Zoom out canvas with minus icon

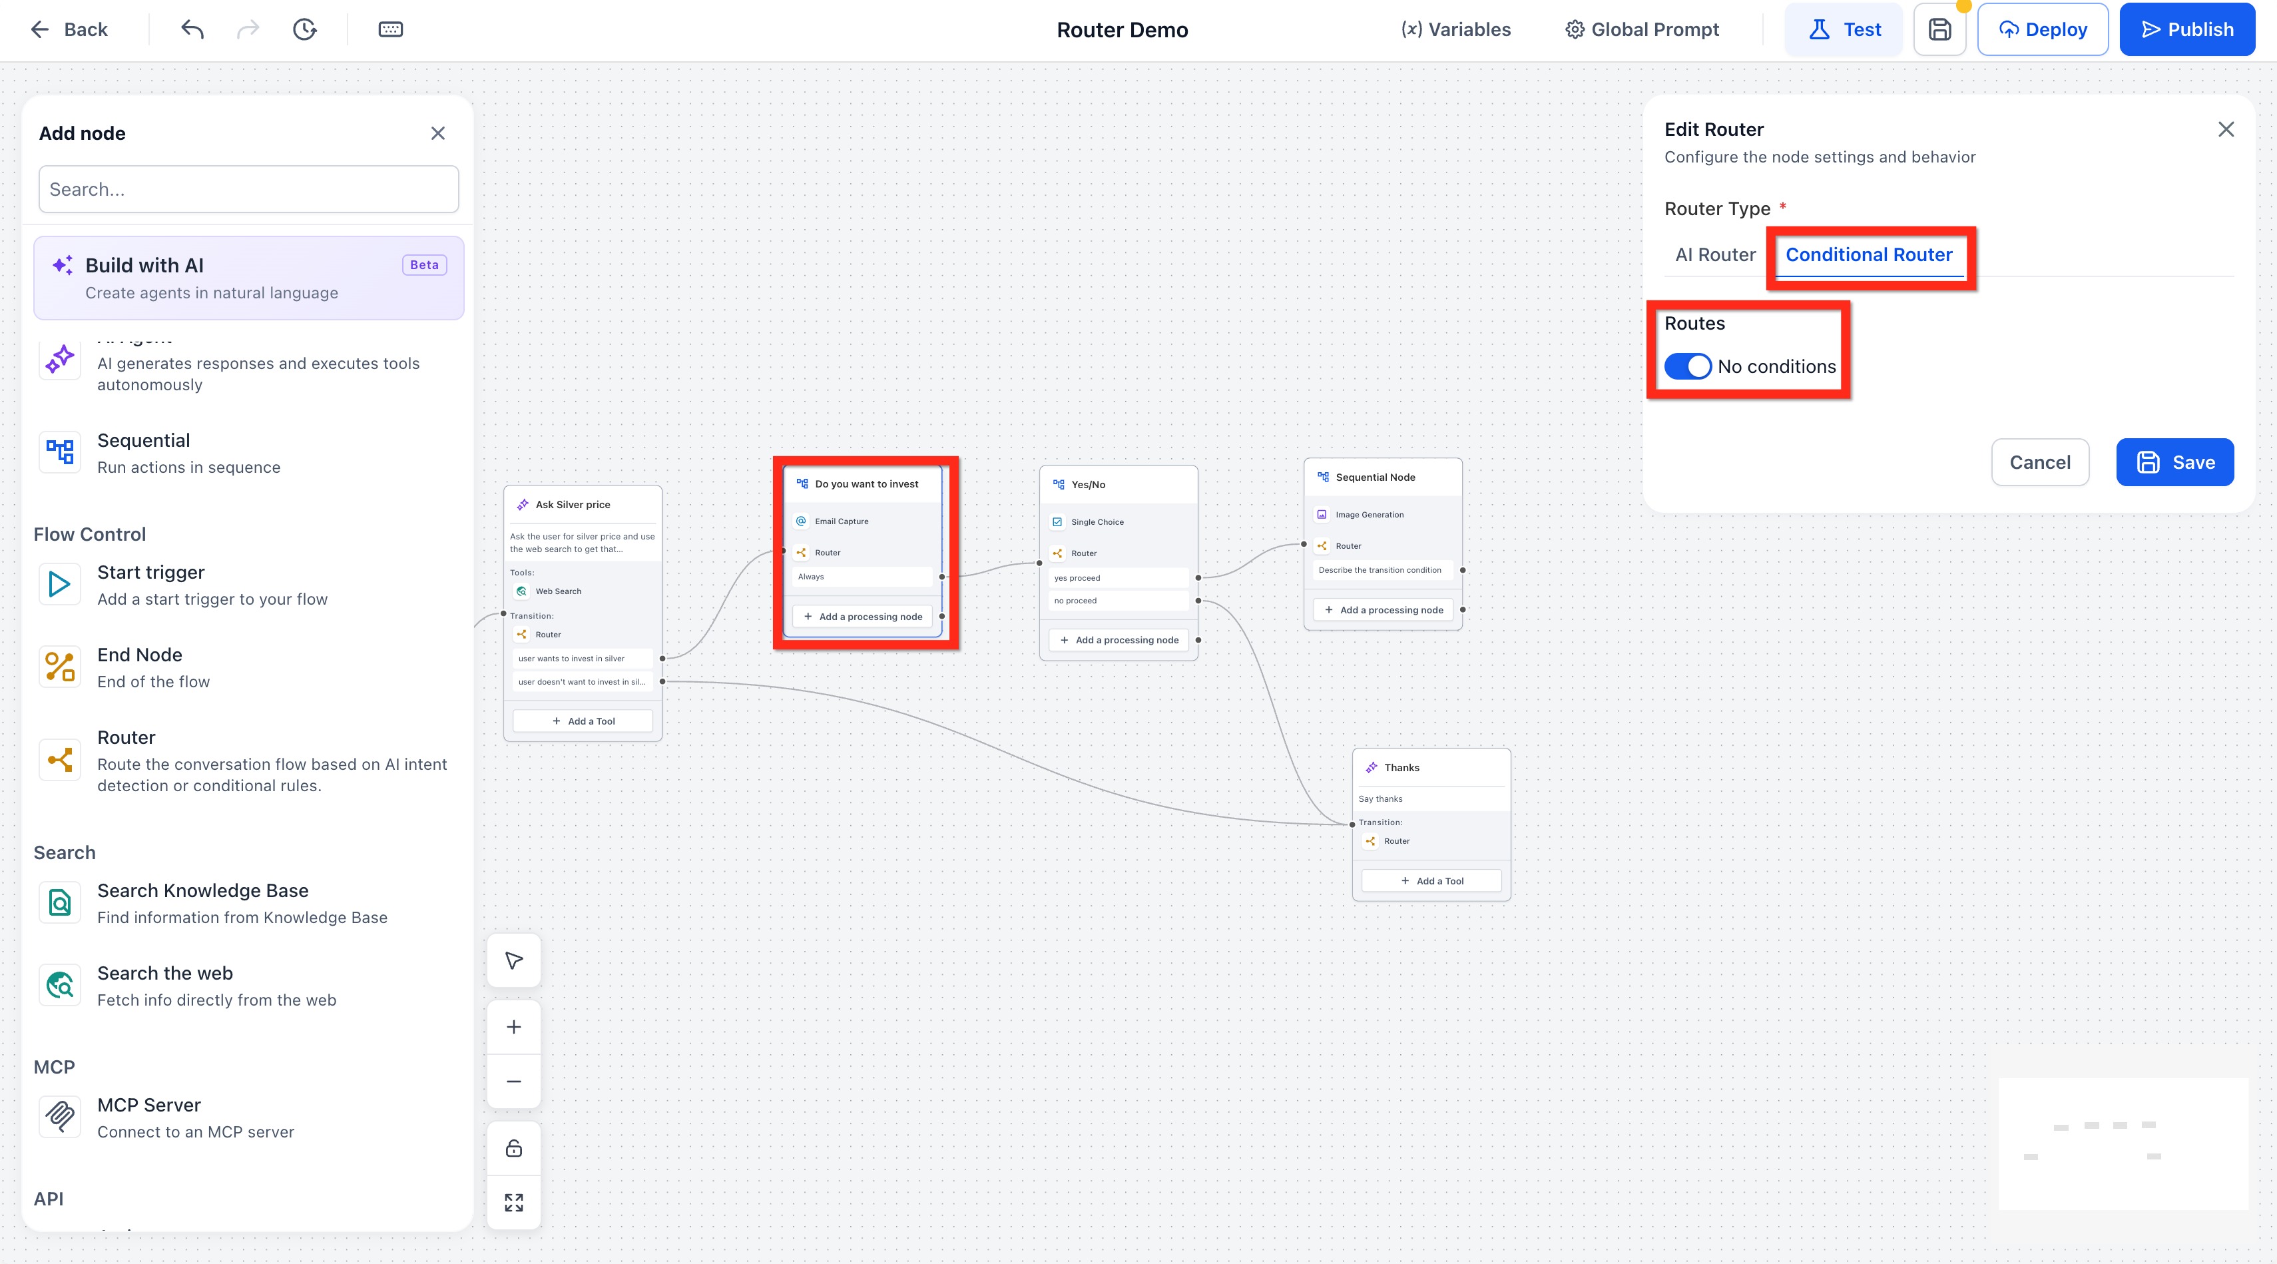point(513,1081)
